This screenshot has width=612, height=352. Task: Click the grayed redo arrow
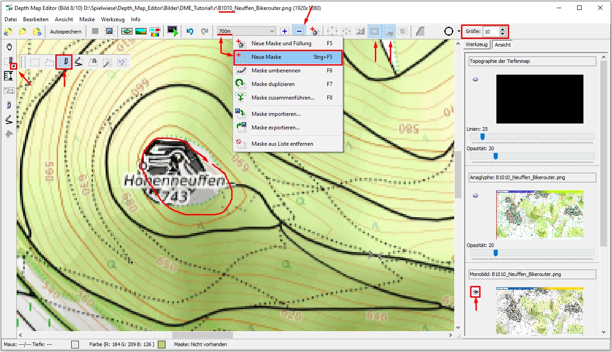(x=204, y=31)
